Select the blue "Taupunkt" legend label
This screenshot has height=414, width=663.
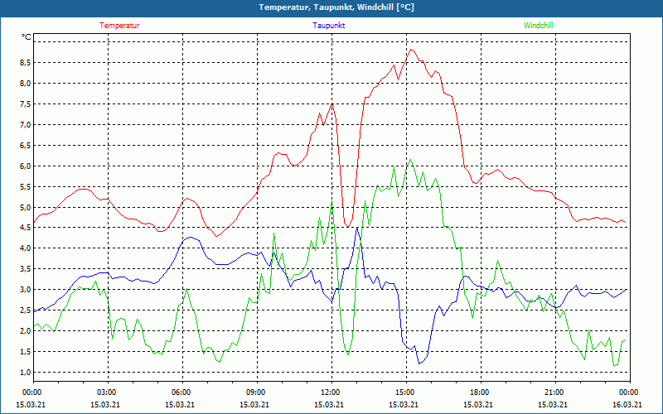click(x=329, y=26)
